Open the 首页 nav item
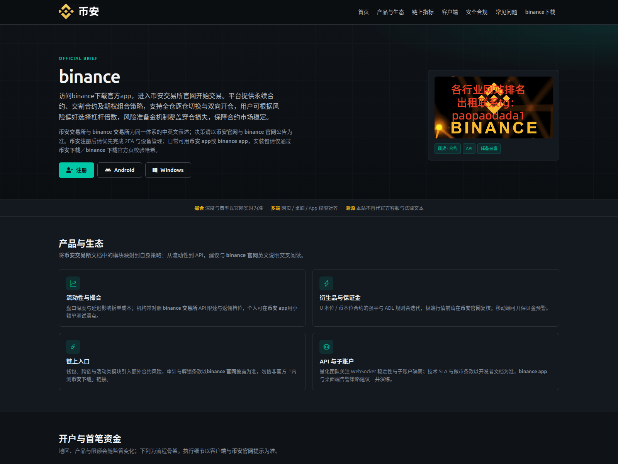Screen dimensions: 618x464 pyautogui.click(x=363, y=12)
